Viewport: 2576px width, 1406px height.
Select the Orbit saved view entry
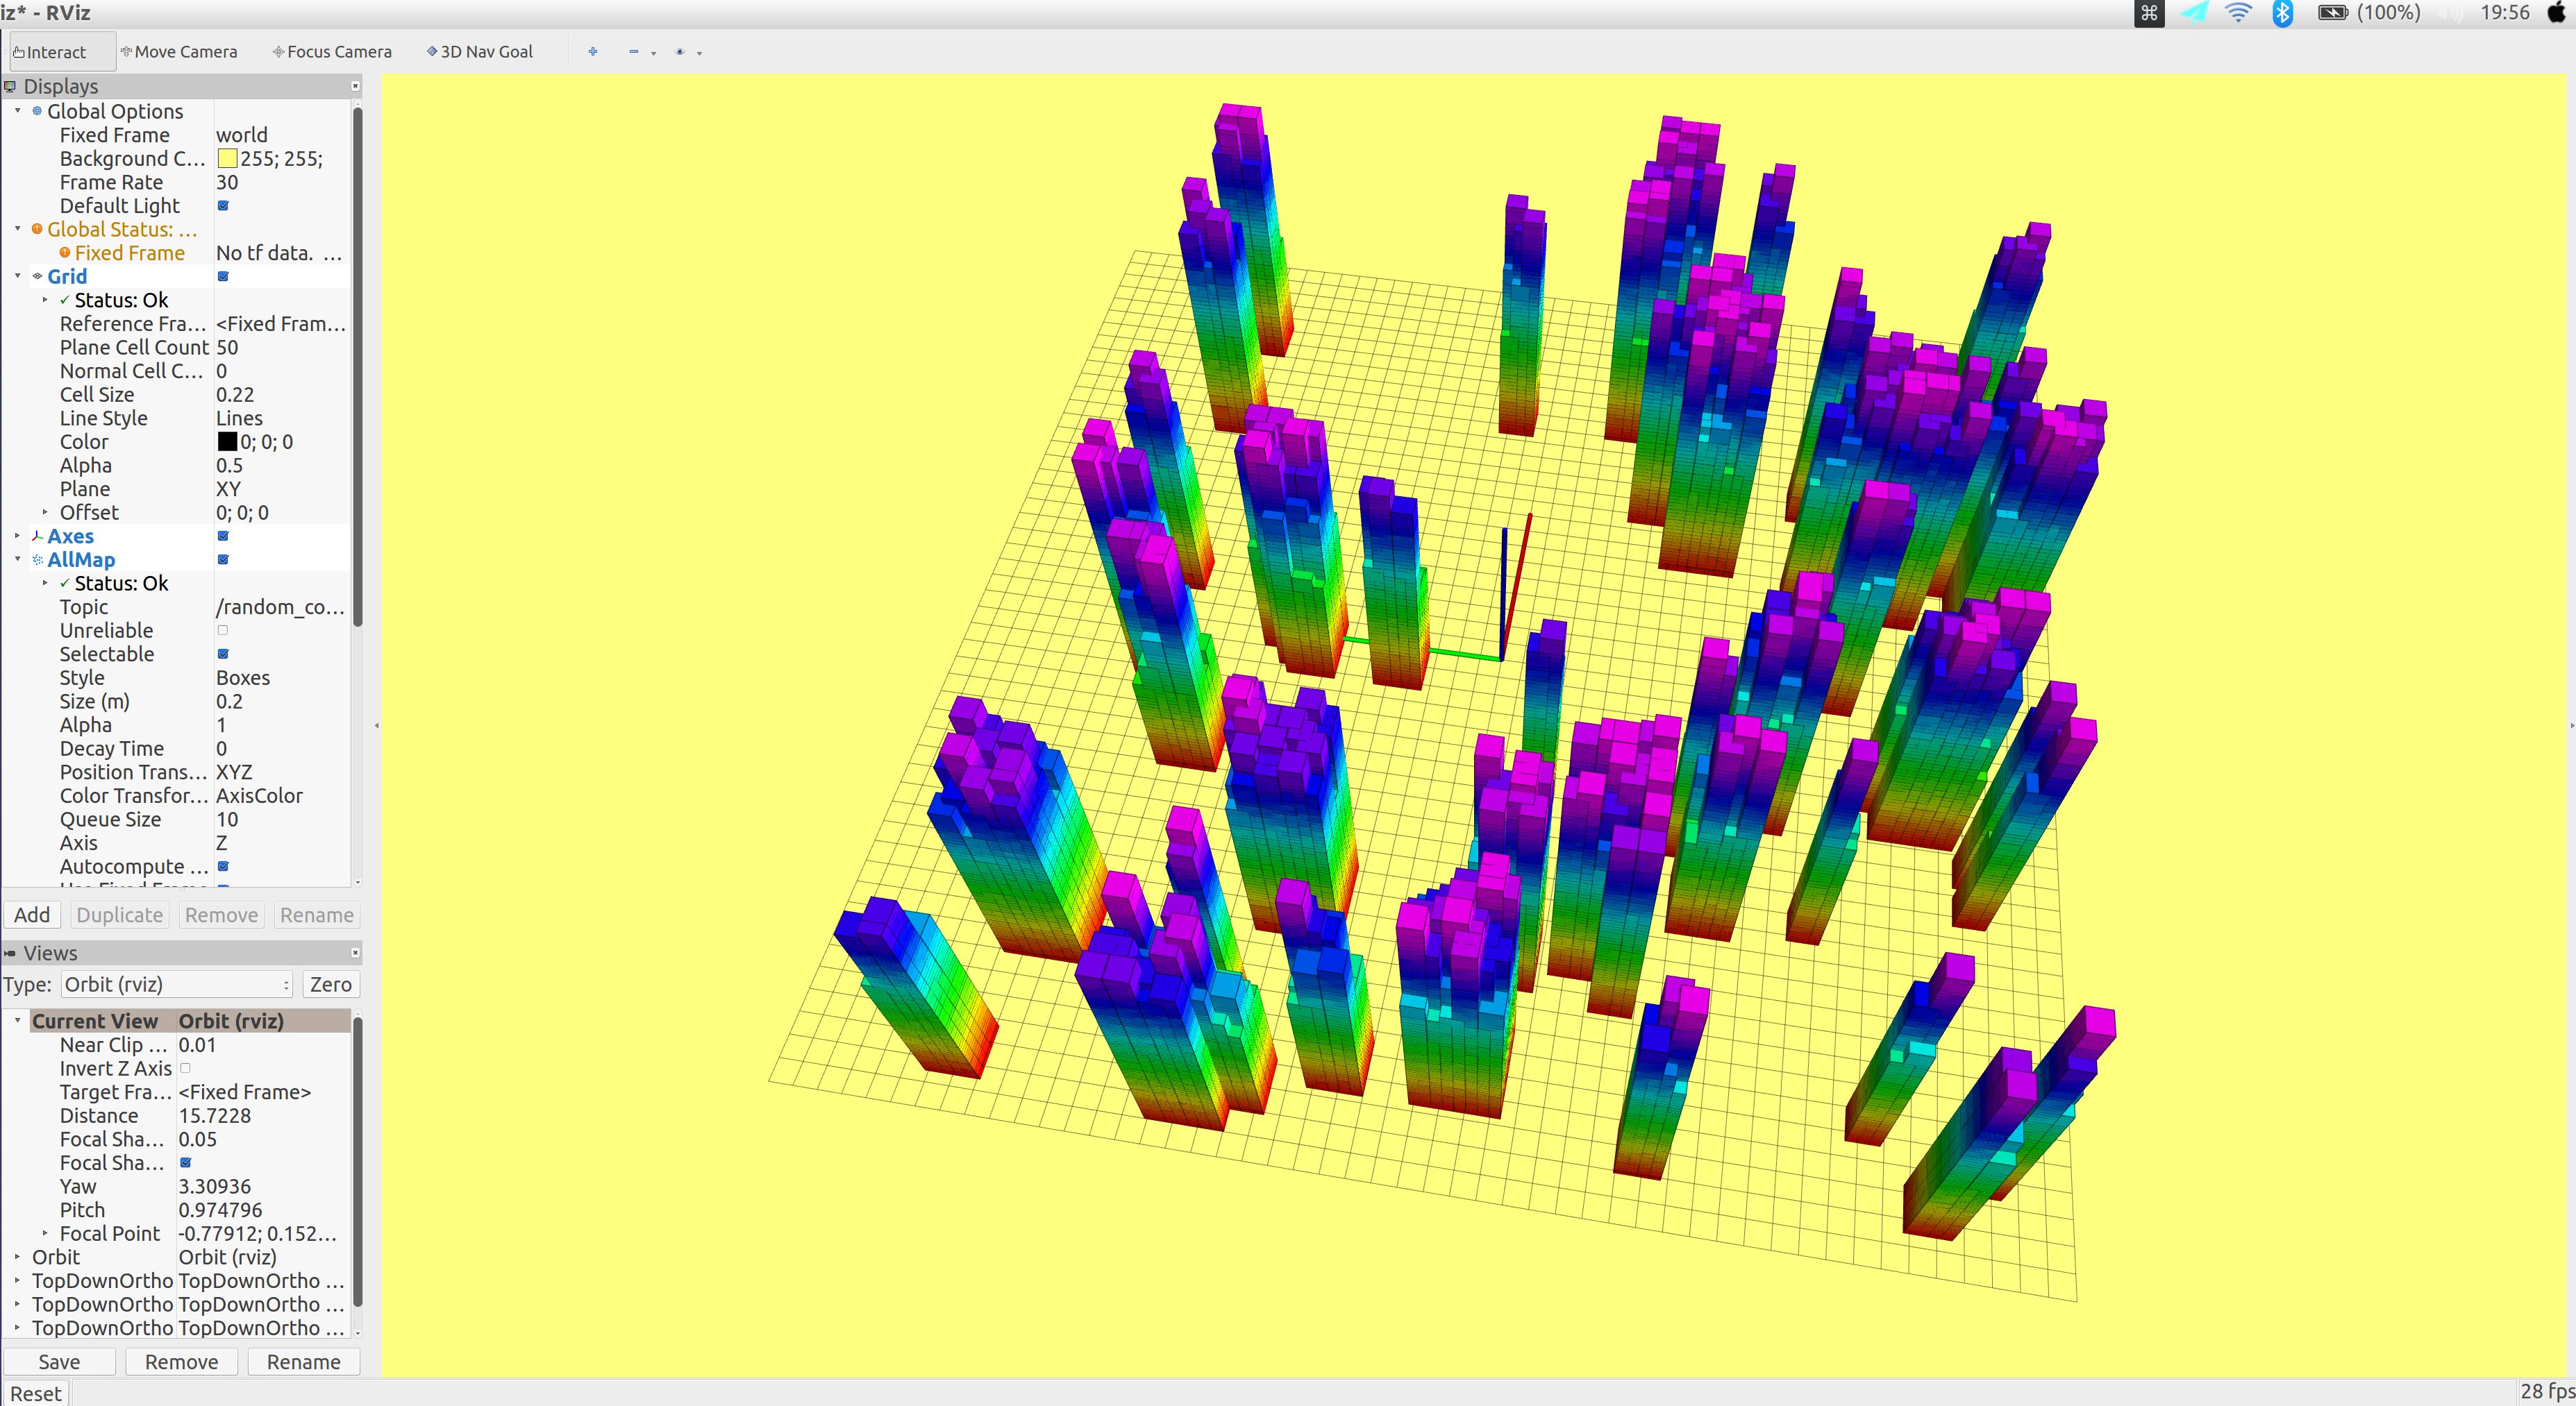point(56,1257)
